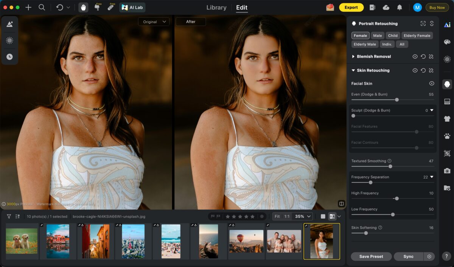The width and height of the screenshot is (454, 267).
Task: Select the Portrait tools face icon
Action: [x=447, y=84]
